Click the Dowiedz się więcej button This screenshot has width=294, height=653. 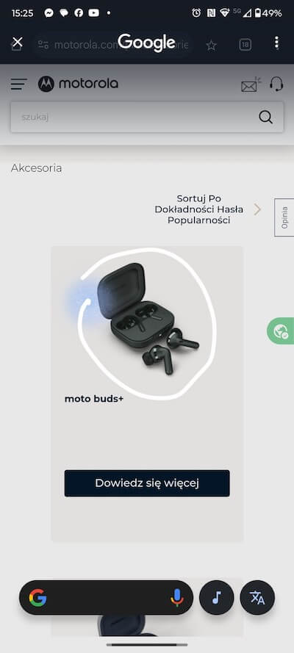click(x=147, y=483)
